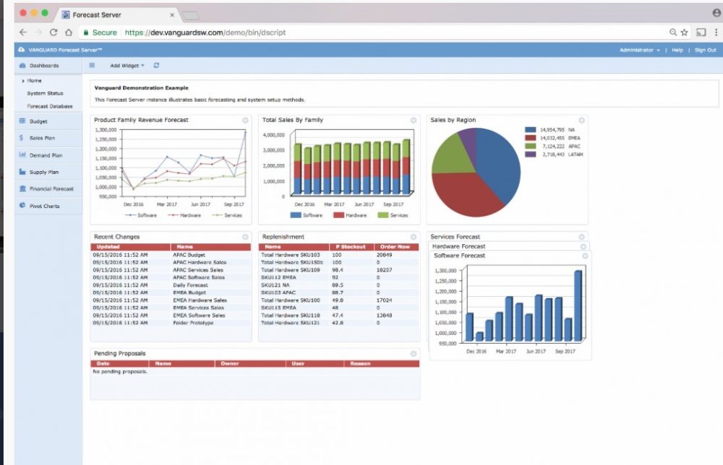Select Forecast Database in the sidebar
This screenshot has height=465, width=723.
tap(50, 106)
